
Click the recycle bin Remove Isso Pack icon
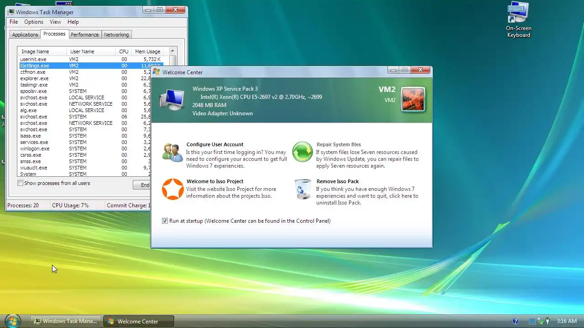point(302,189)
